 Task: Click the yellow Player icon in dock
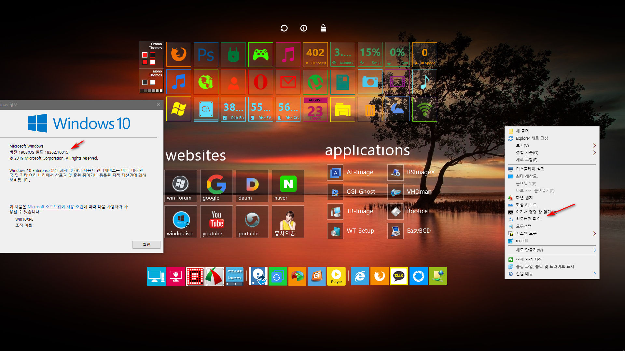coord(336,276)
